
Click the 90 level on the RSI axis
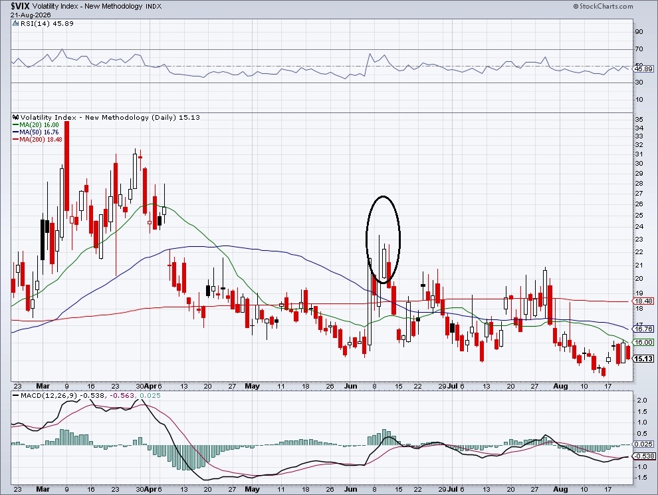[639, 31]
